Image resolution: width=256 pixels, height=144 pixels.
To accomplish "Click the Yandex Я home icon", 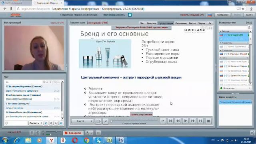I will (11, 9).
